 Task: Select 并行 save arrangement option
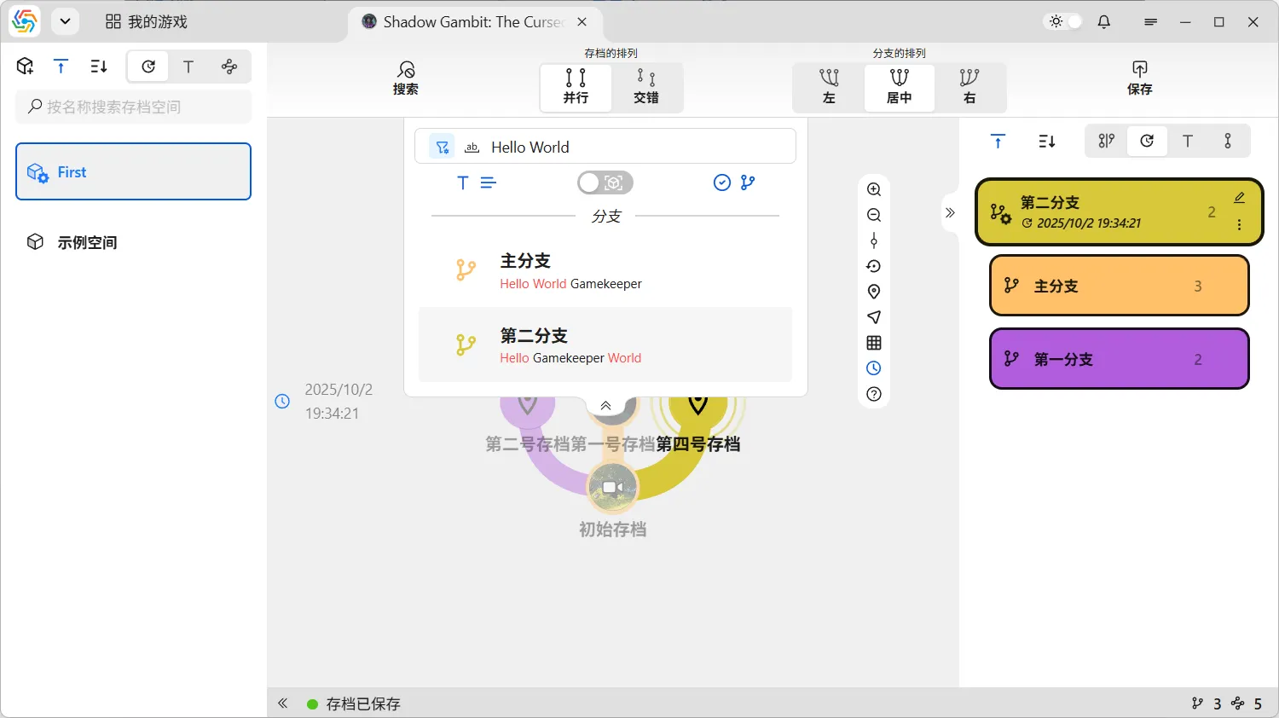[x=576, y=87]
